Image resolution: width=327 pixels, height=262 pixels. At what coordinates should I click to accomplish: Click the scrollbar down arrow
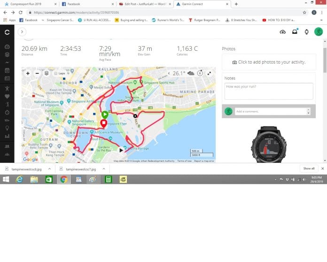pos(325,160)
